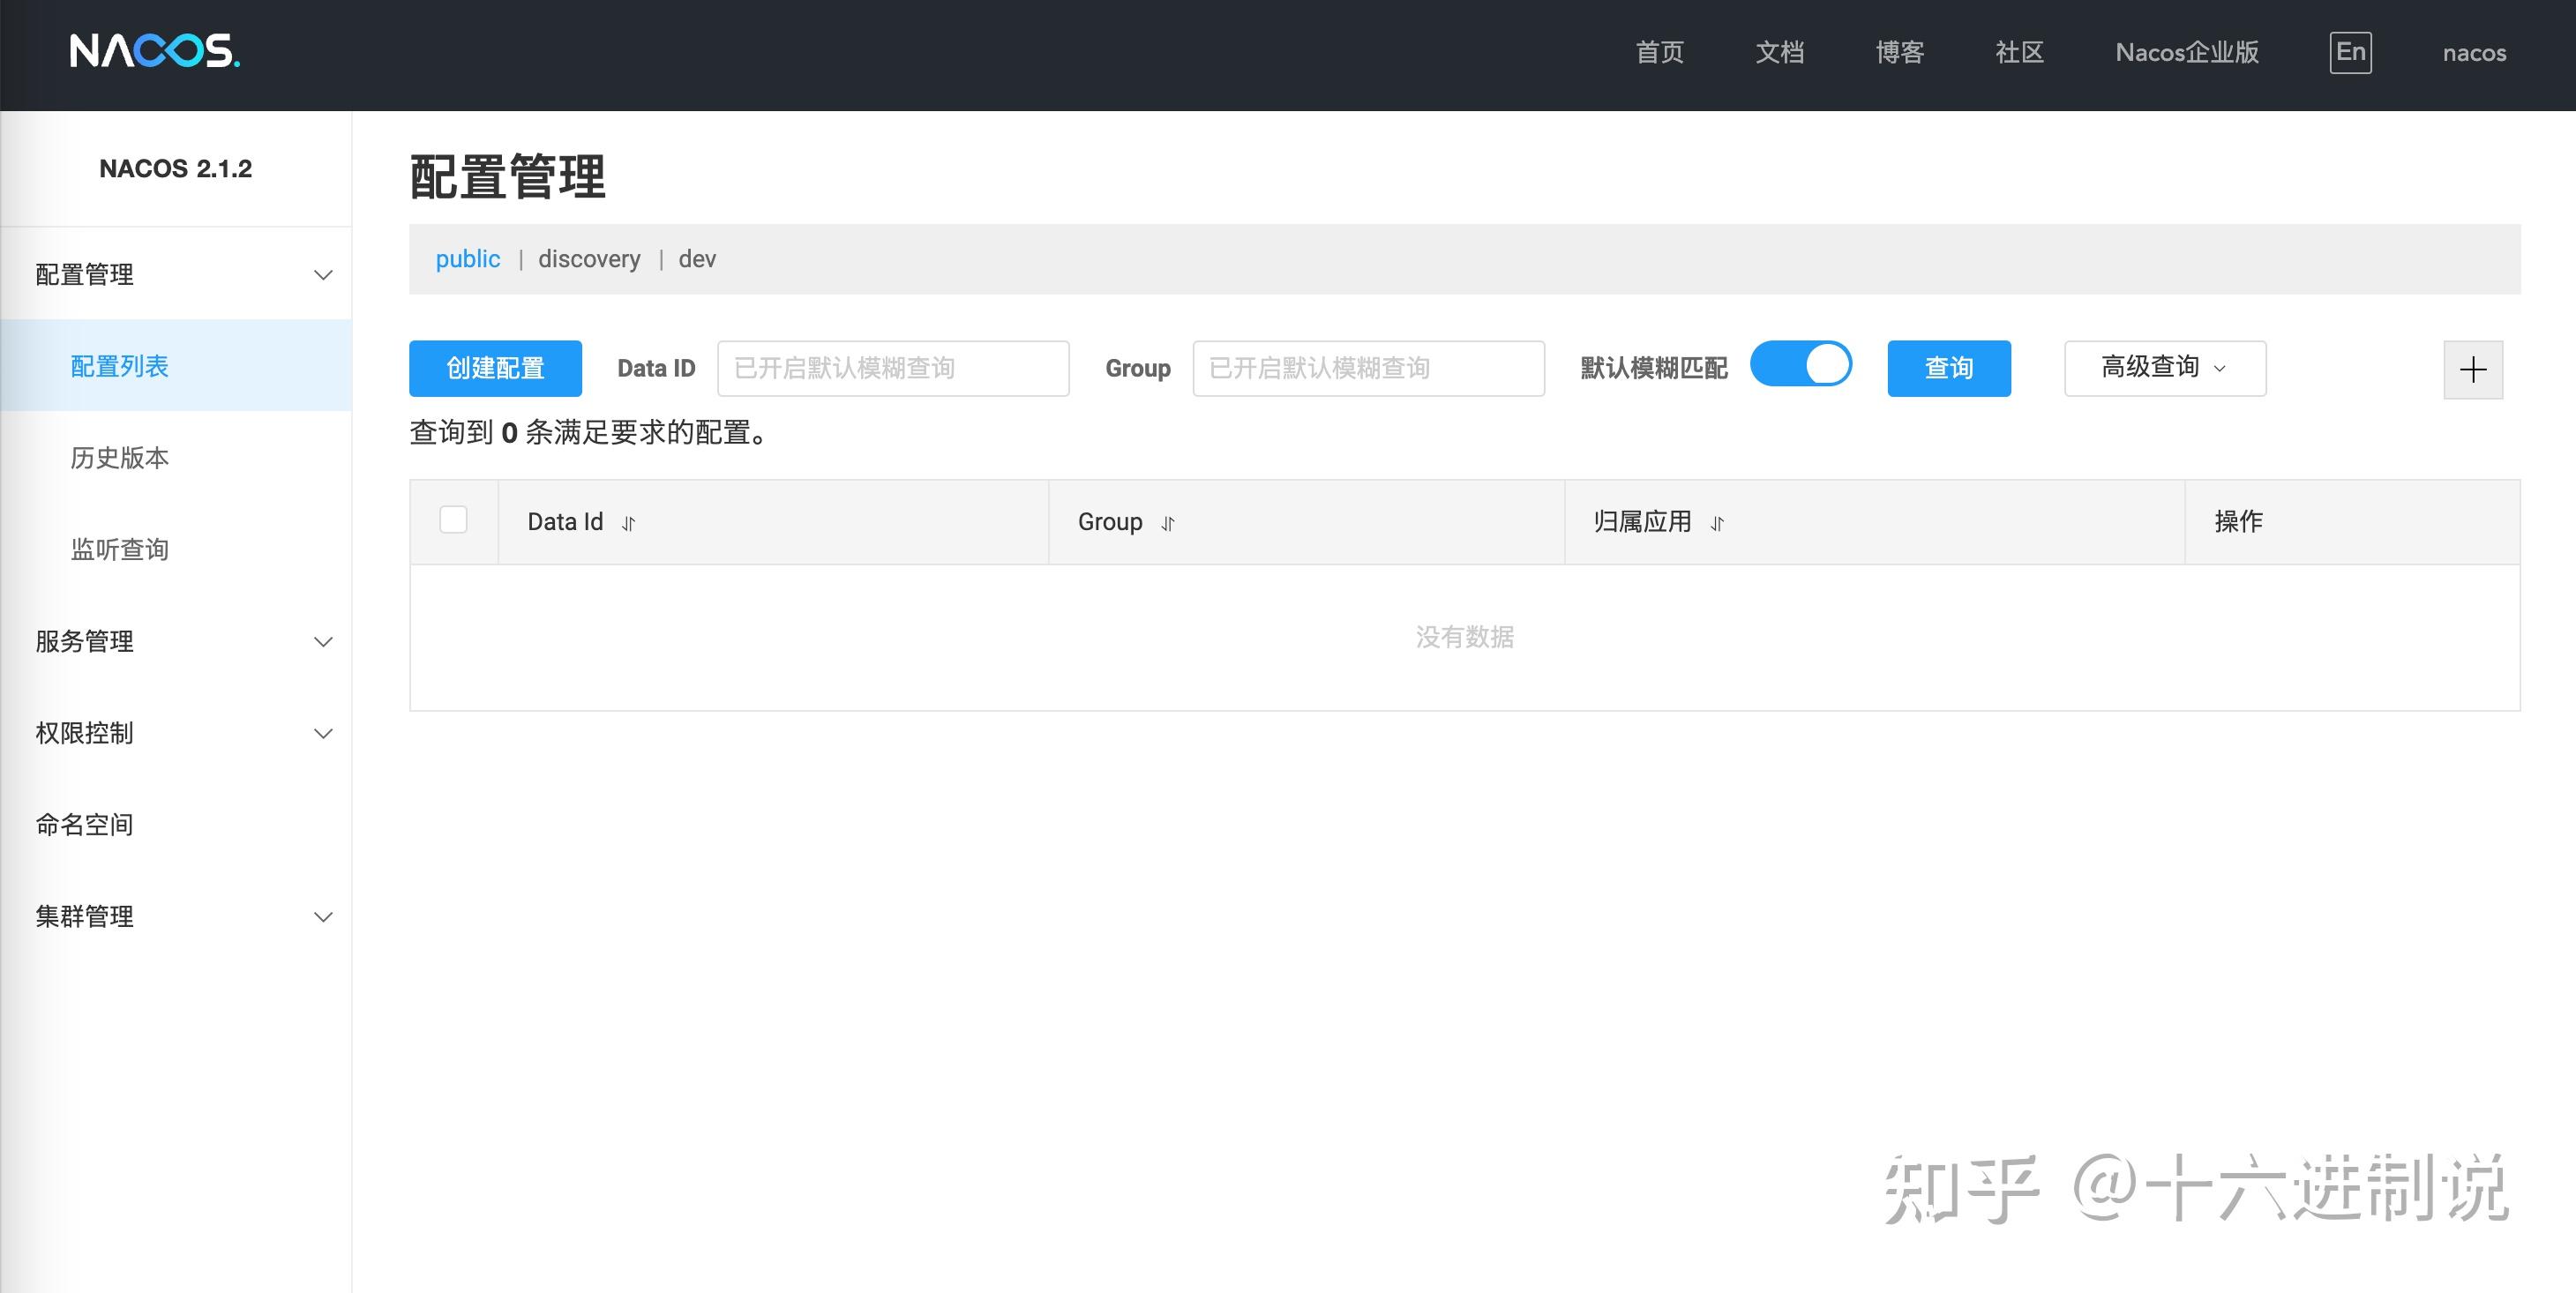Toggle 默认模糊匹配 switch off

[1800, 364]
